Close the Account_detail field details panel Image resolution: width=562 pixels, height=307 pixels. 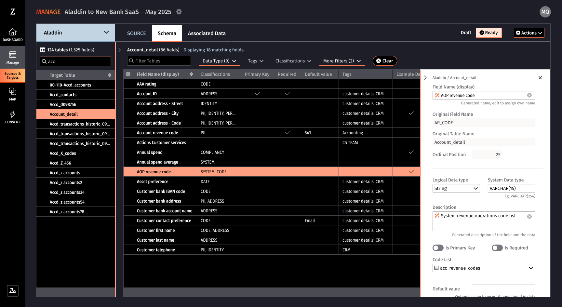[540, 78]
